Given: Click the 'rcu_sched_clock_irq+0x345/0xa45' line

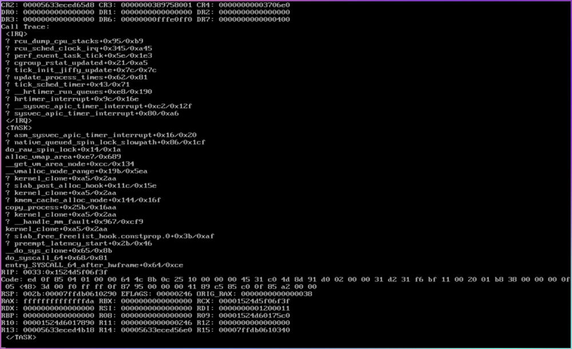Looking at the screenshot, I should click(79, 49).
